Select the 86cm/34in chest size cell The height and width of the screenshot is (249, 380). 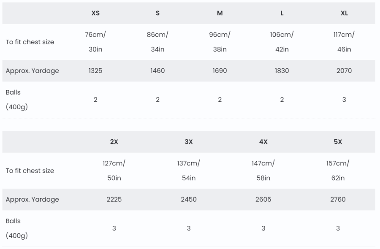[x=157, y=42]
